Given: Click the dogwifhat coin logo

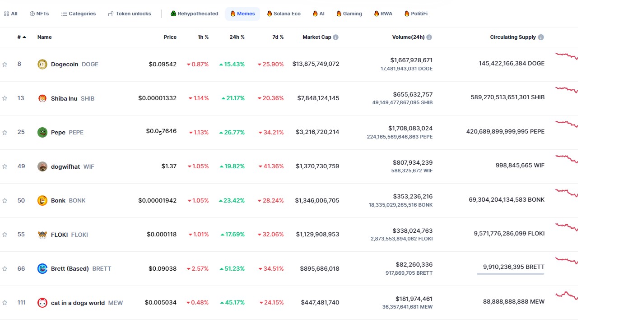Looking at the screenshot, I should click(42, 166).
